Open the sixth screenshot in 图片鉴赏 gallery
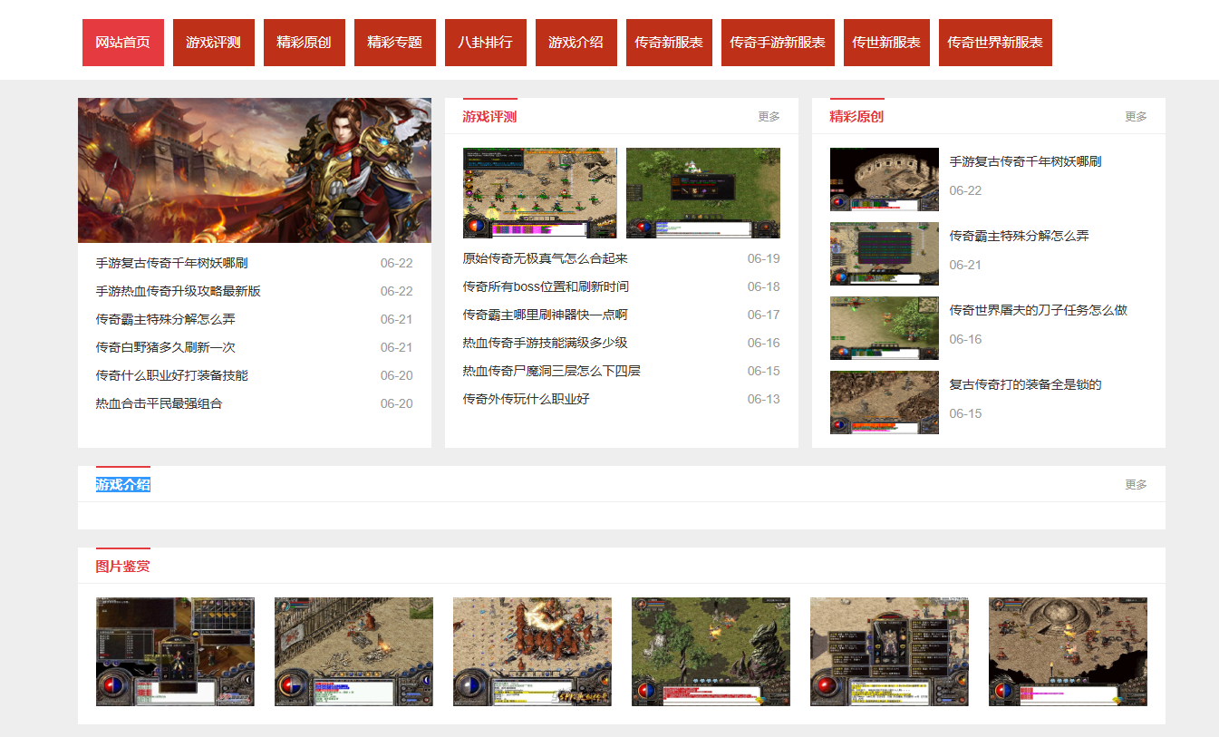 1068,652
